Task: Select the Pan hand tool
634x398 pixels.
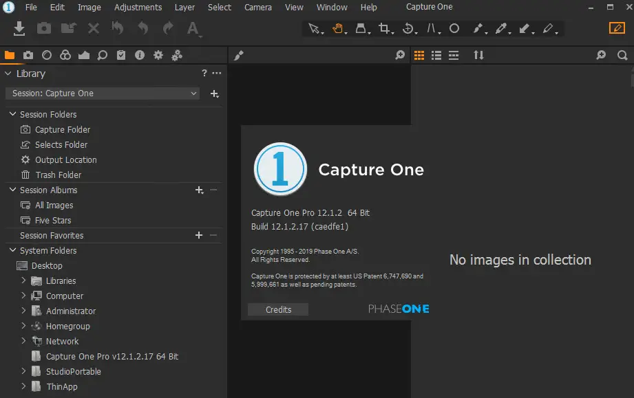Action: click(x=339, y=29)
